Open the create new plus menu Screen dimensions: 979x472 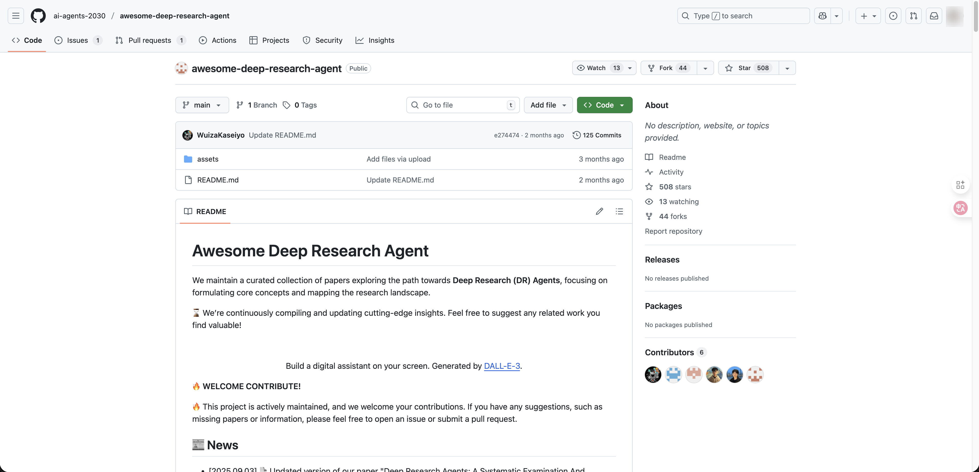click(x=868, y=16)
